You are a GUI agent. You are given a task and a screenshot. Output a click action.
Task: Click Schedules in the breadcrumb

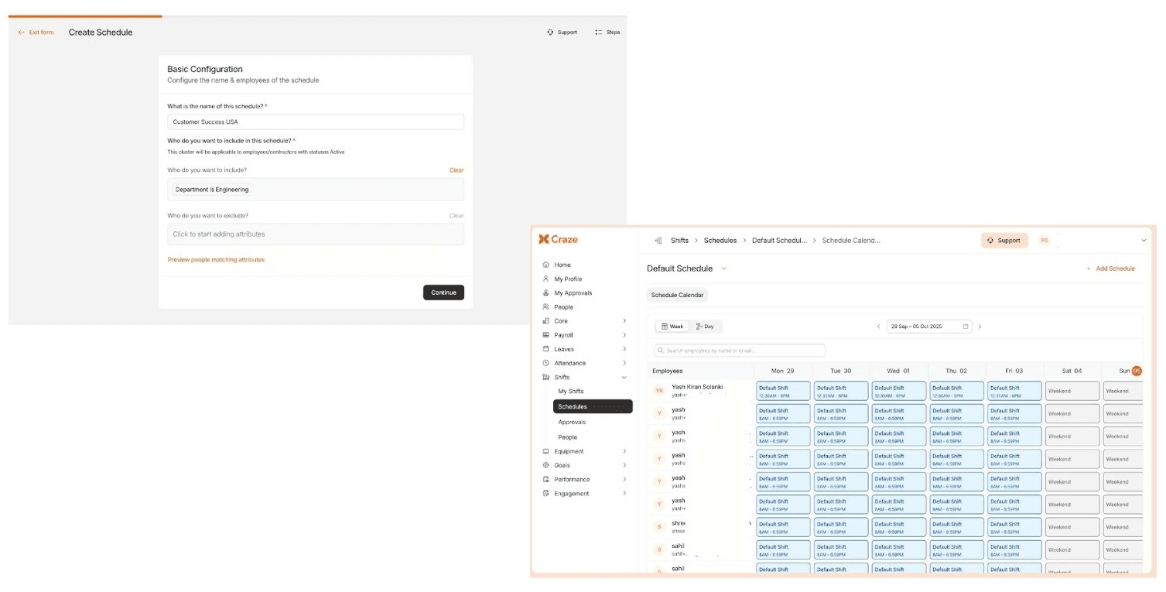click(720, 241)
